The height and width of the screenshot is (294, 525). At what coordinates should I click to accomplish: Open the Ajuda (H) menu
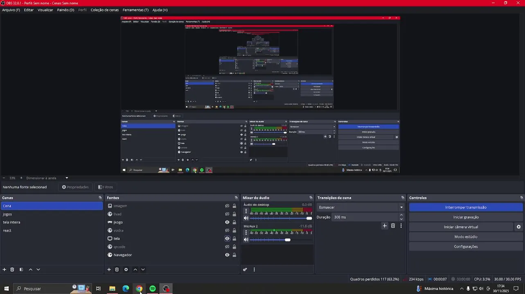coord(160,10)
